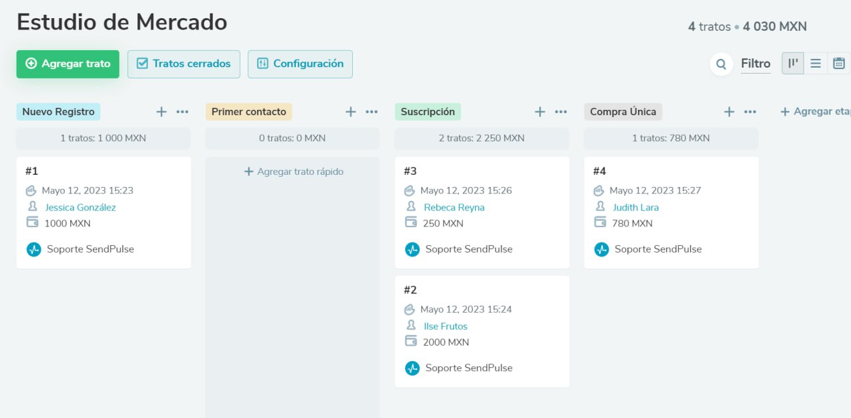
Task: Open Tratos cerrados view
Action: tap(183, 64)
